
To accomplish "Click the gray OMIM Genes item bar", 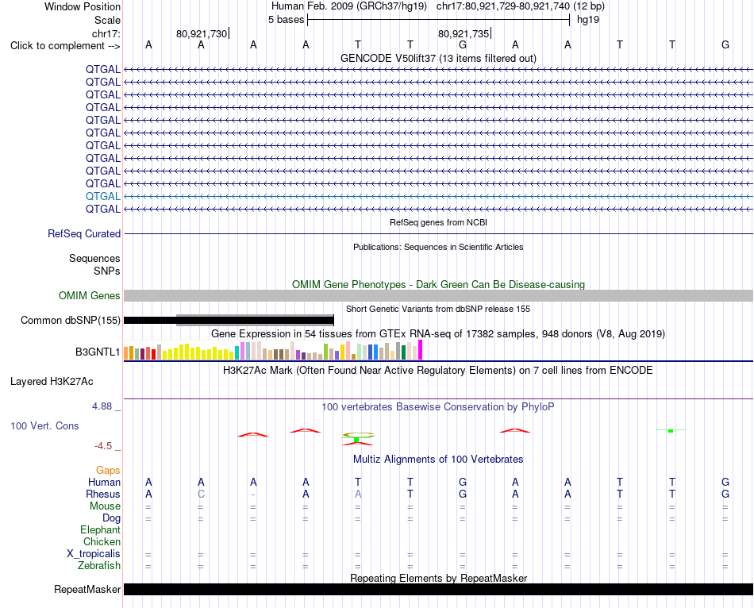I will coord(438,296).
